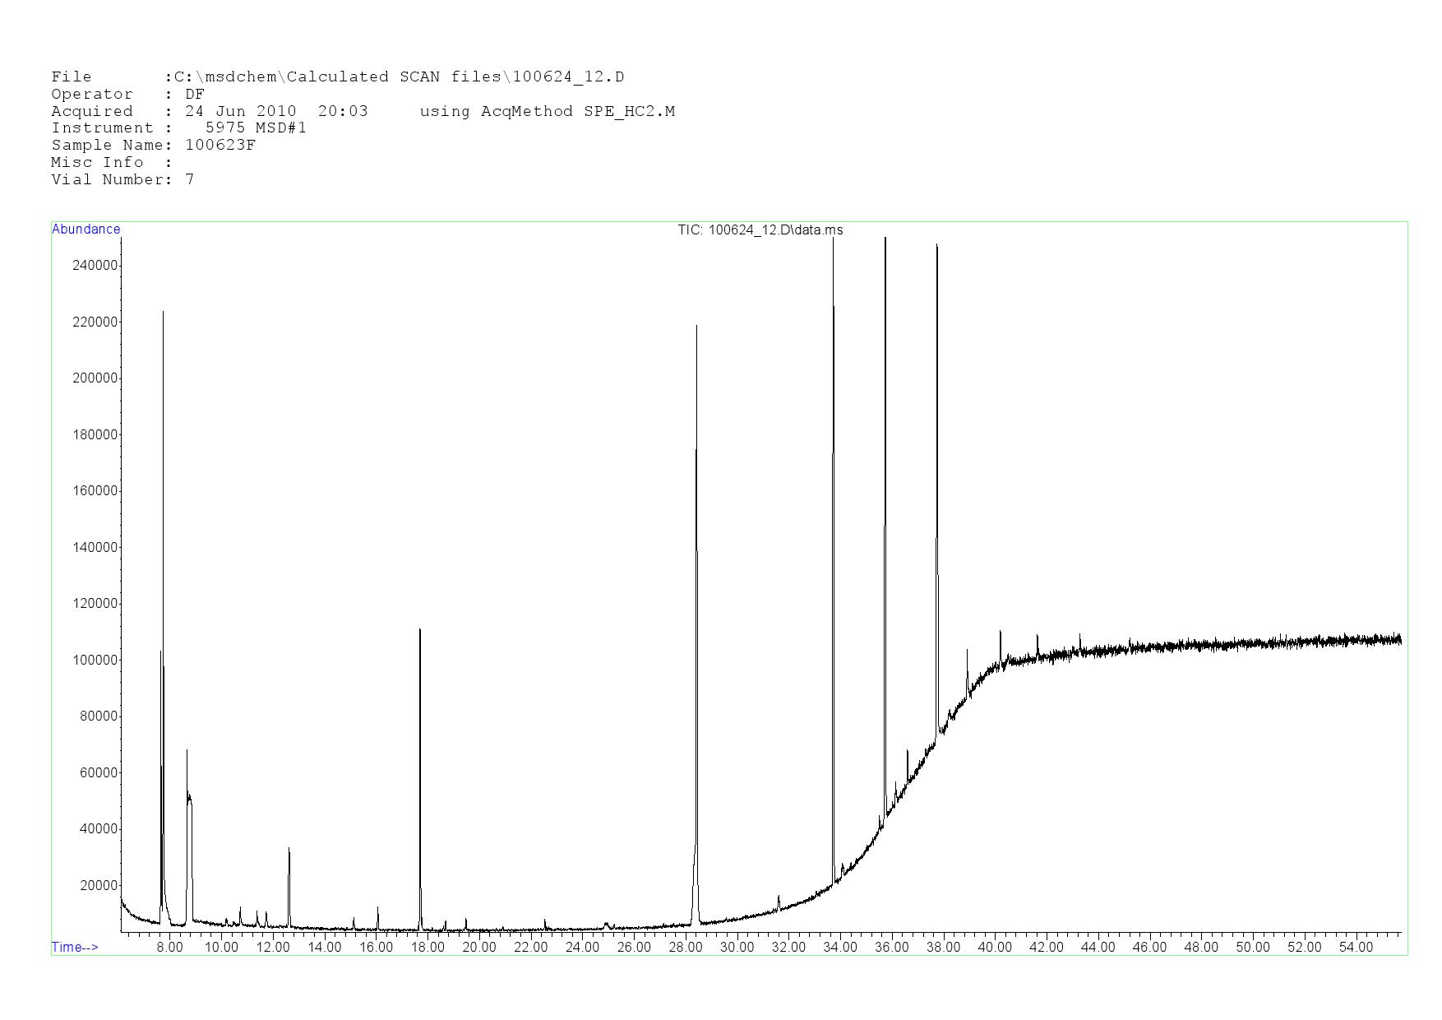Screen dimensions: 1442x1020
Task: Click the 30.00 time axis tick label
Action: [x=737, y=948]
